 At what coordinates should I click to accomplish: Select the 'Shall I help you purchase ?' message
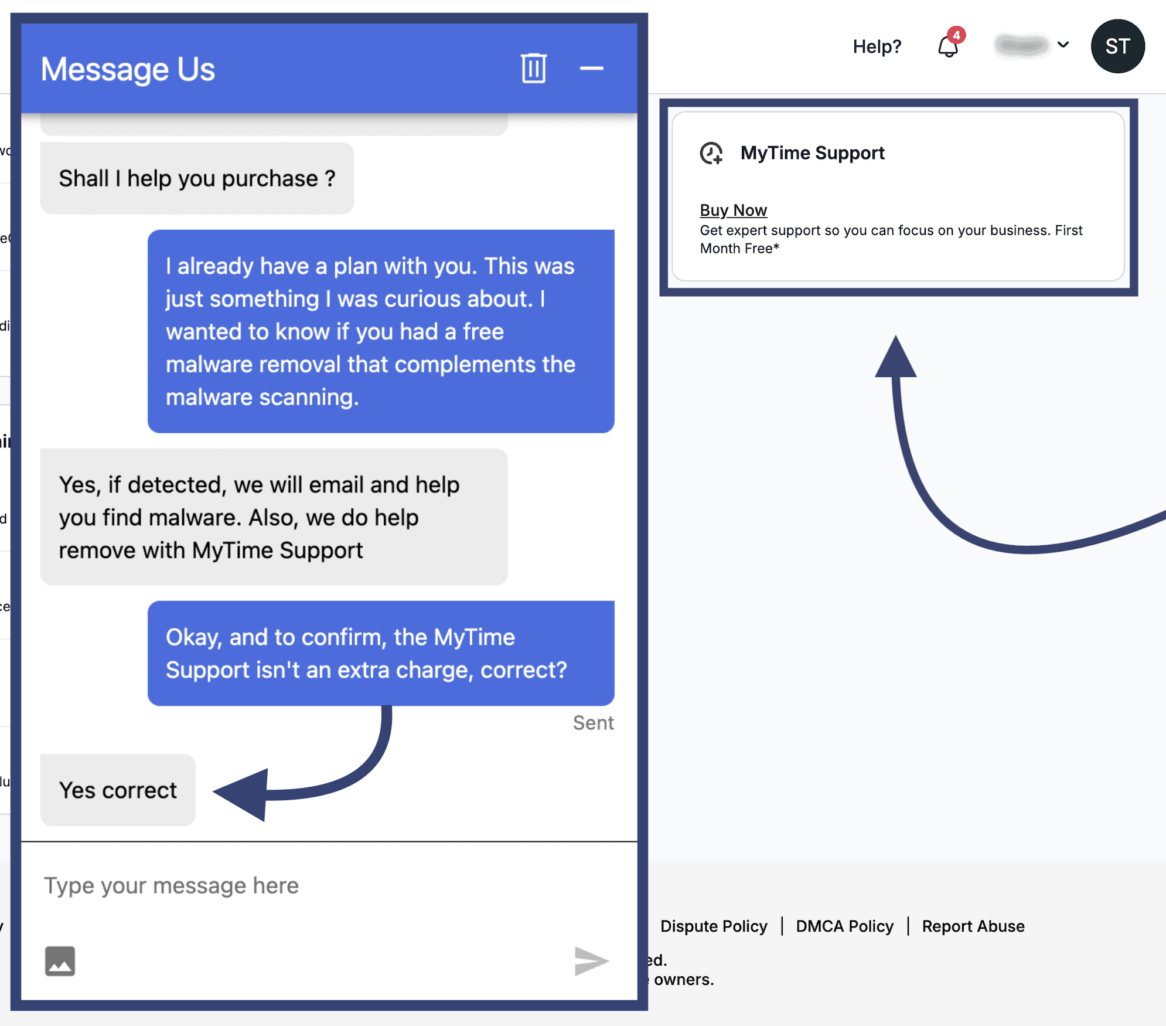(x=197, y=178)
